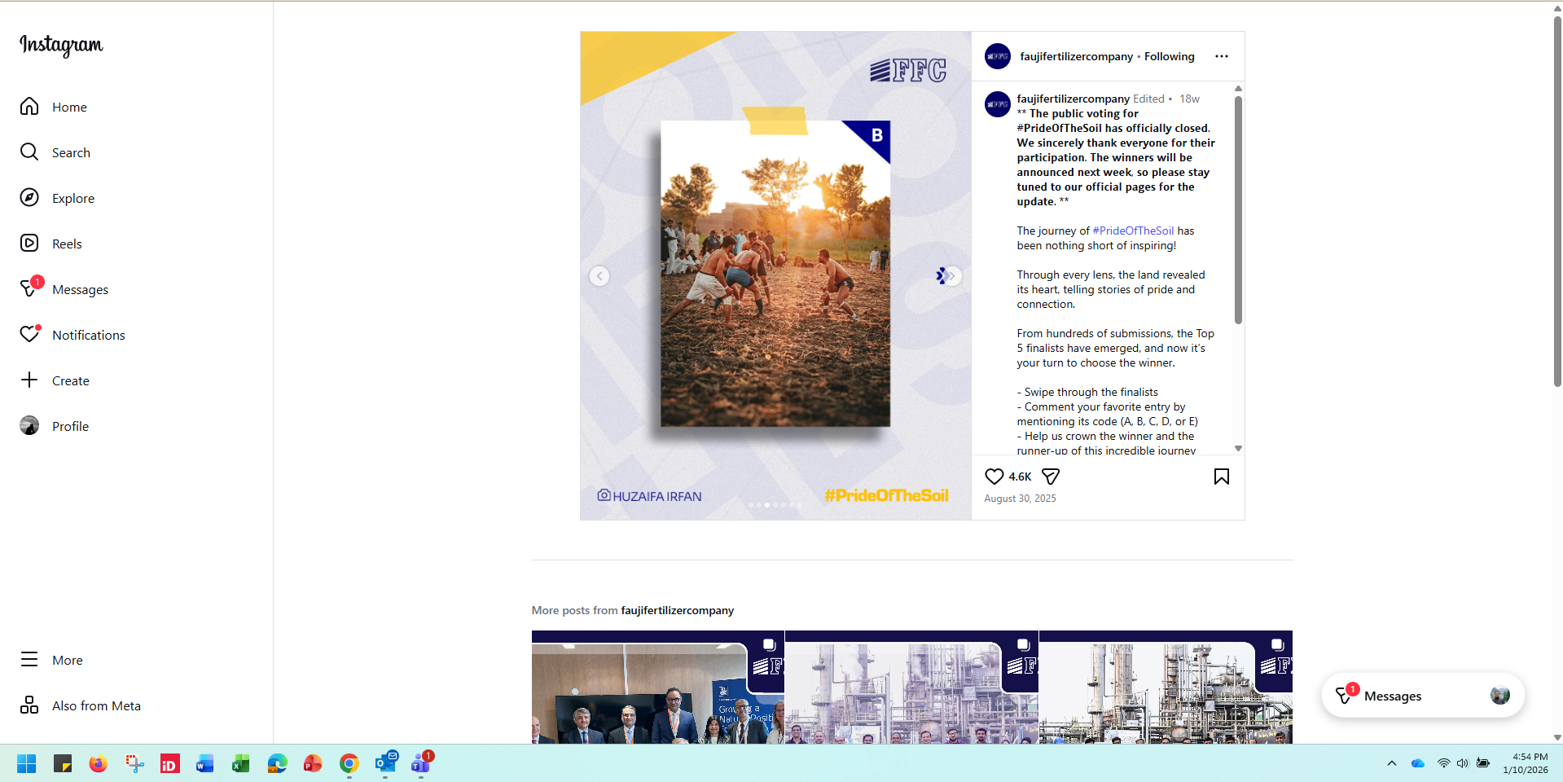
Task: Click the kabaddi photo in the post
Action: click(775, 274)
